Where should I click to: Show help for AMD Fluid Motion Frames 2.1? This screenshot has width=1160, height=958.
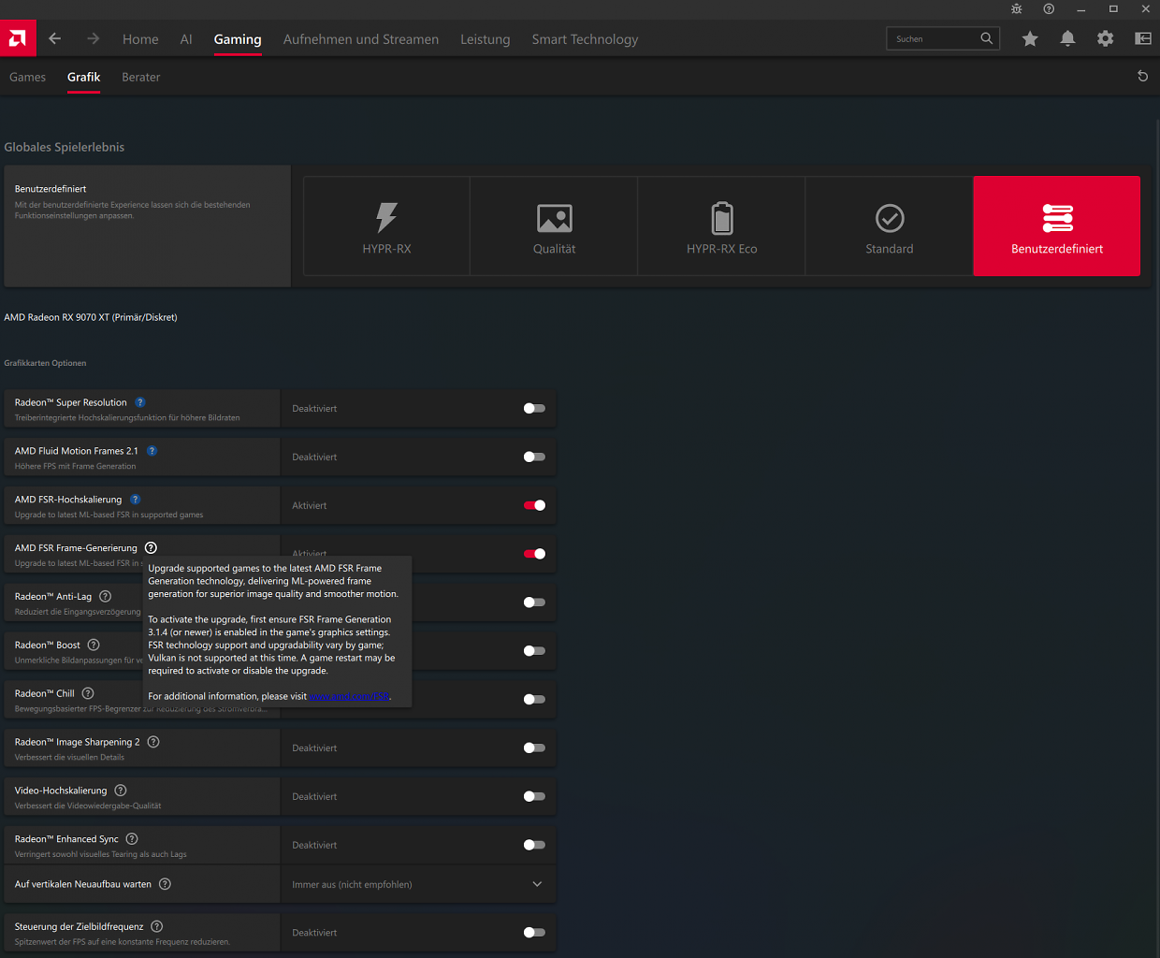152,451
